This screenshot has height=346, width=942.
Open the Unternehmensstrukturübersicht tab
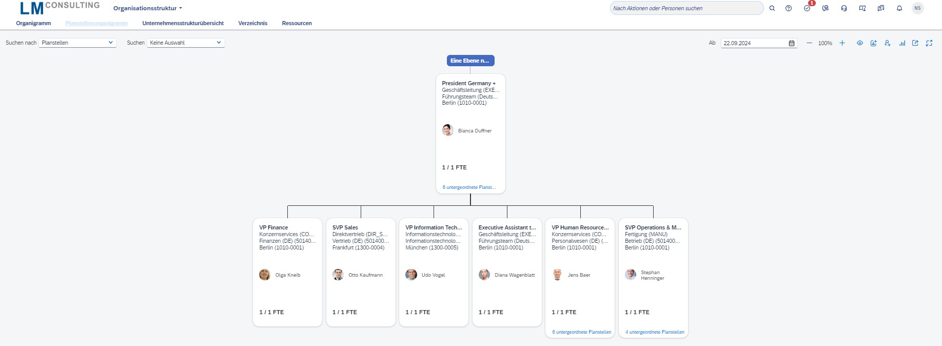(183, 23)
